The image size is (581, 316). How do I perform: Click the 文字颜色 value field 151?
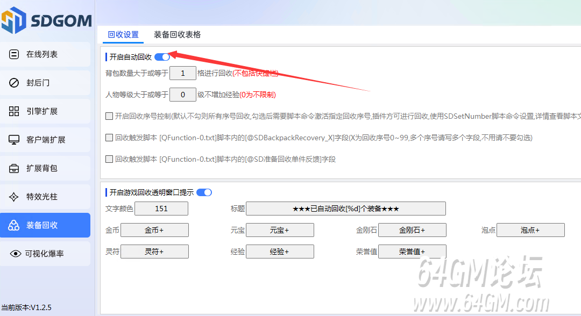pos(161,209)
